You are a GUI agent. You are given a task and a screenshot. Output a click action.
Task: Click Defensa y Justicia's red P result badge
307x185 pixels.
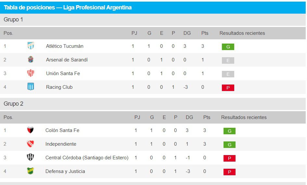(x=229, y=172)
